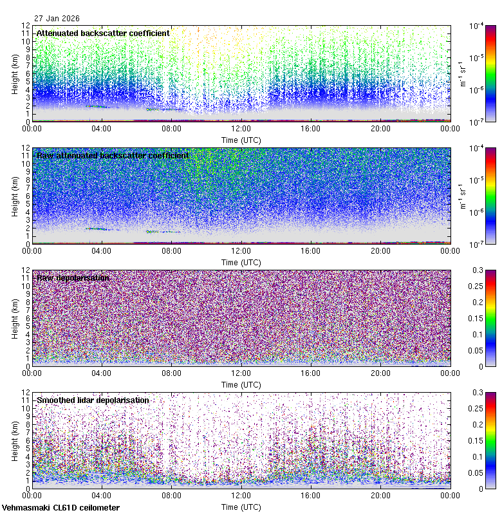
Task: Select the "Attenuated backscatter coefficient" plot title
Action: [103, 33]
